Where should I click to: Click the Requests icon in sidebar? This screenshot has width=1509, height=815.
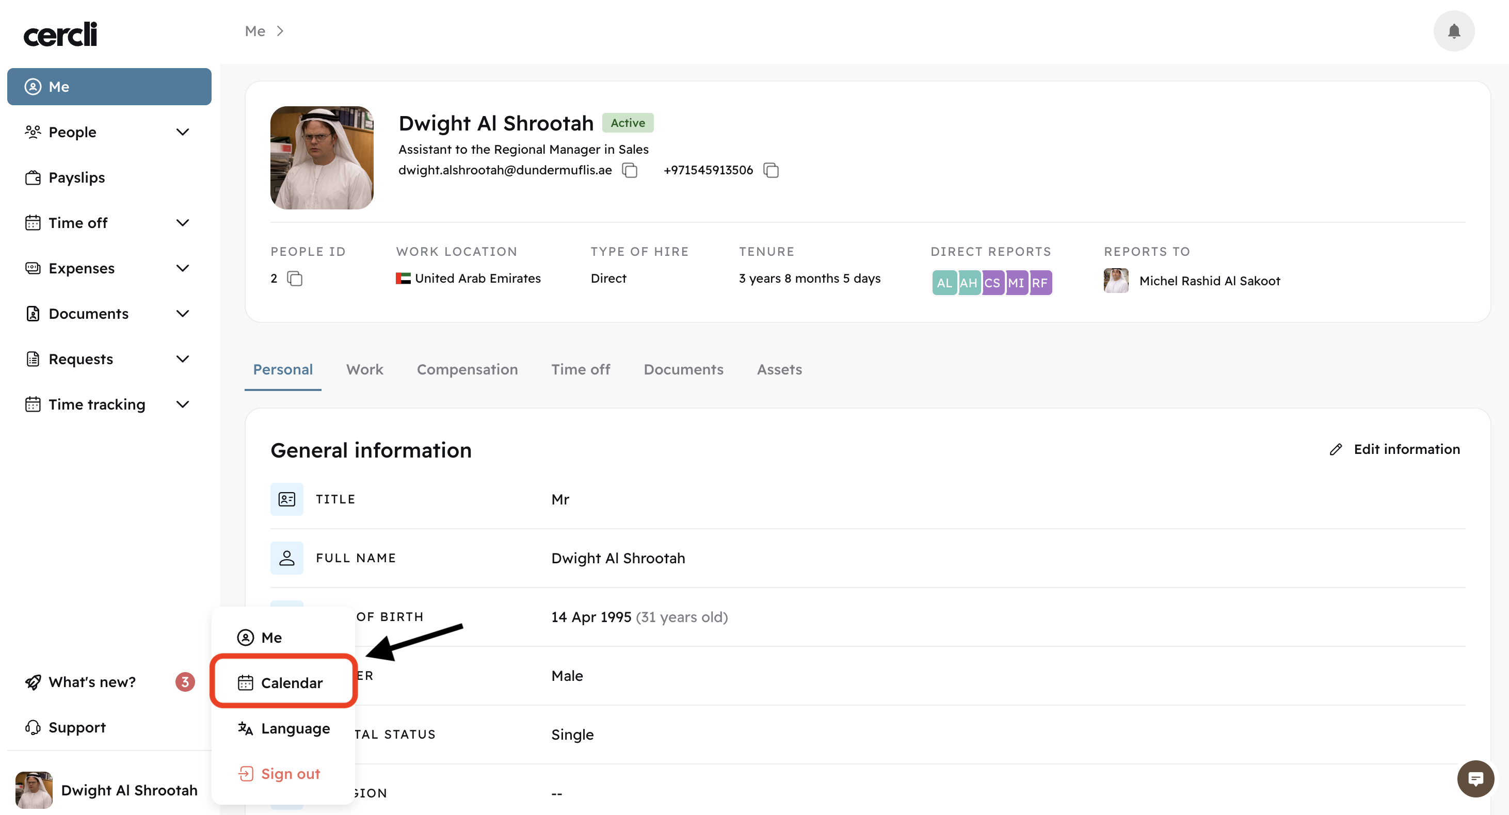pos(33,359)
